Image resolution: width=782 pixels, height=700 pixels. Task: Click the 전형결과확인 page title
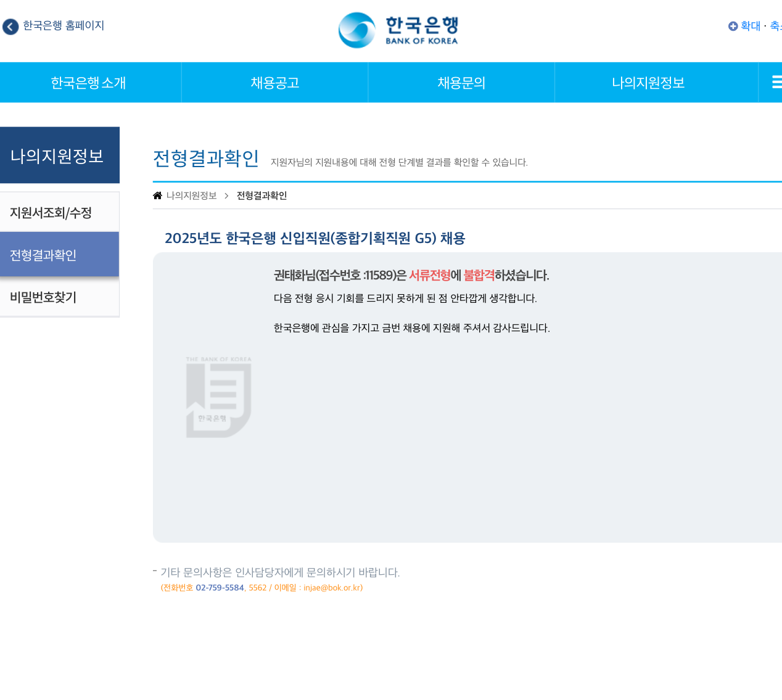click(x=206, y=159)
